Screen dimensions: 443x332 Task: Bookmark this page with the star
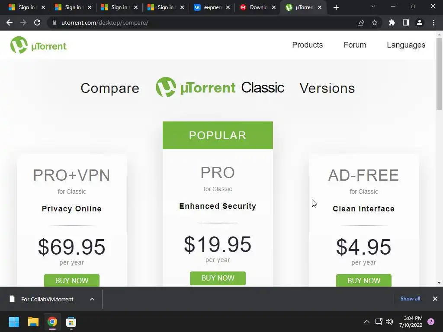click(374, 22)
